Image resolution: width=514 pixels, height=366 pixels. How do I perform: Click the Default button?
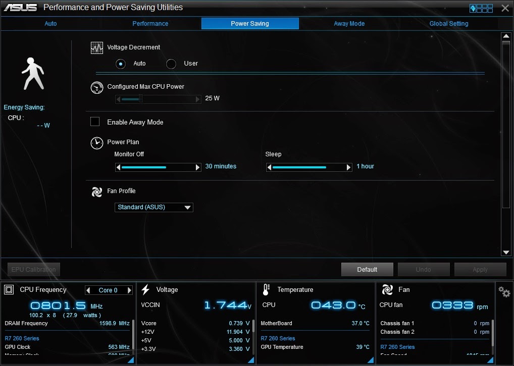(x=367, y=269)
